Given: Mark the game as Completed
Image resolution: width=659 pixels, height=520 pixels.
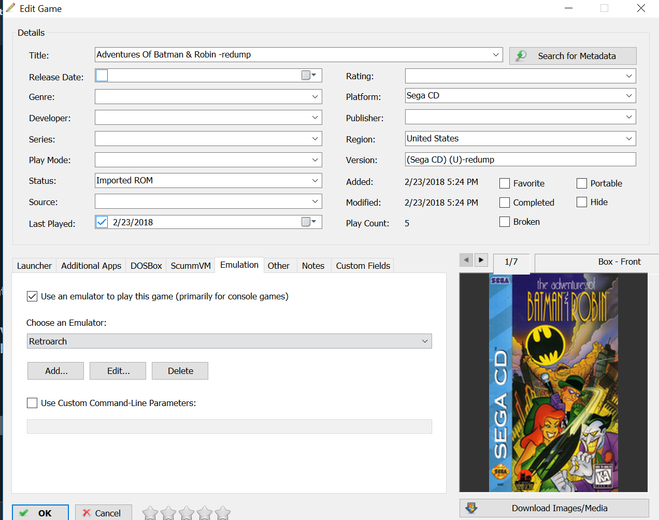Looking at the screenshot, I should coord(505,203).
